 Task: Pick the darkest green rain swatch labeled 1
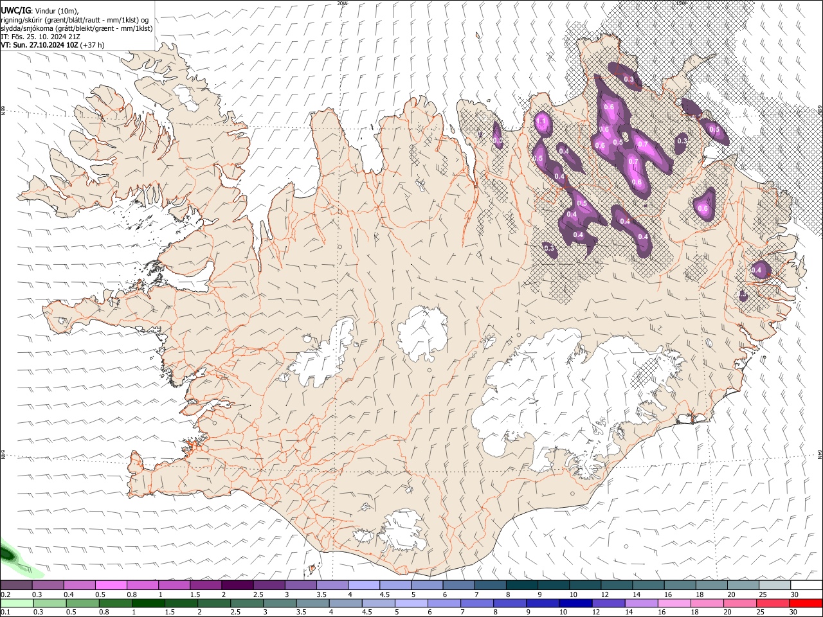[149, 603]
